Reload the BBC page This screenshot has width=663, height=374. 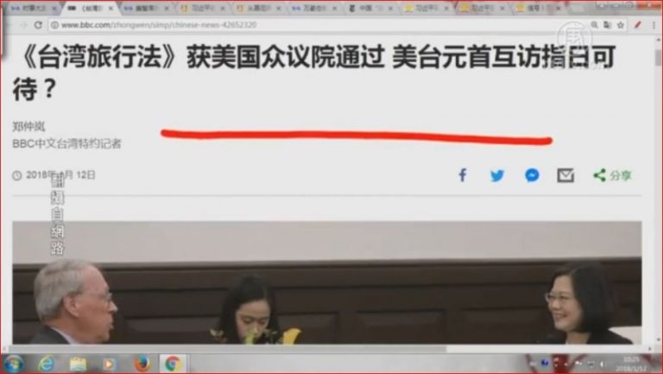click(38, 25)
